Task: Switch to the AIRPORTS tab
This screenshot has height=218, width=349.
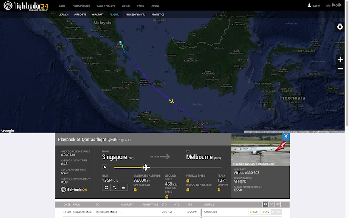Action: [80, 14]
